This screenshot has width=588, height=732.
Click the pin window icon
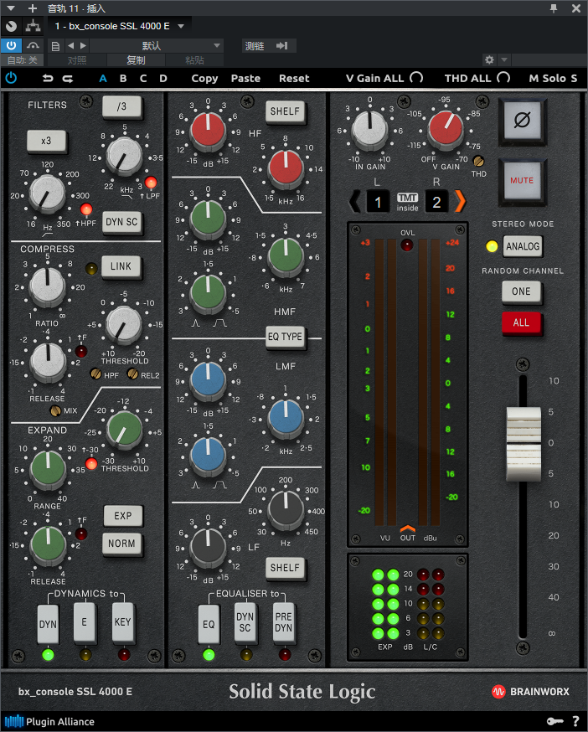(x=554, y=8)
